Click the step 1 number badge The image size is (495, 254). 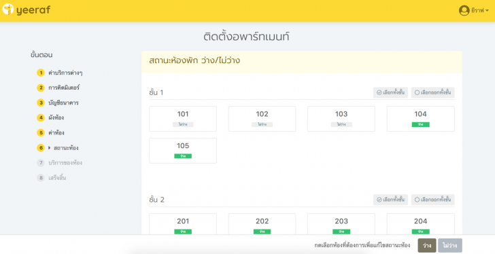[x=41, y=73]
